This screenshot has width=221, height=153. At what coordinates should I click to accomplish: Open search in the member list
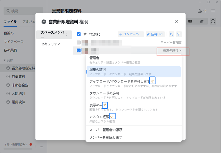171,34
